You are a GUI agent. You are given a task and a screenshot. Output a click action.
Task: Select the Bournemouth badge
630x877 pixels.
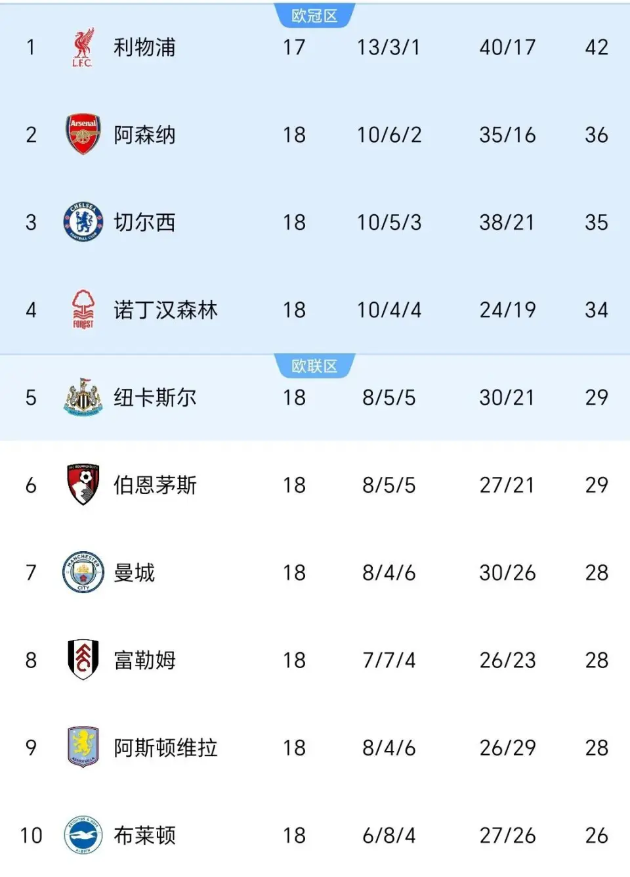pos(83,485)
